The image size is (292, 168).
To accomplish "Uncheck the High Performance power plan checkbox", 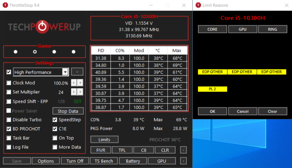I will click(9, 72).
